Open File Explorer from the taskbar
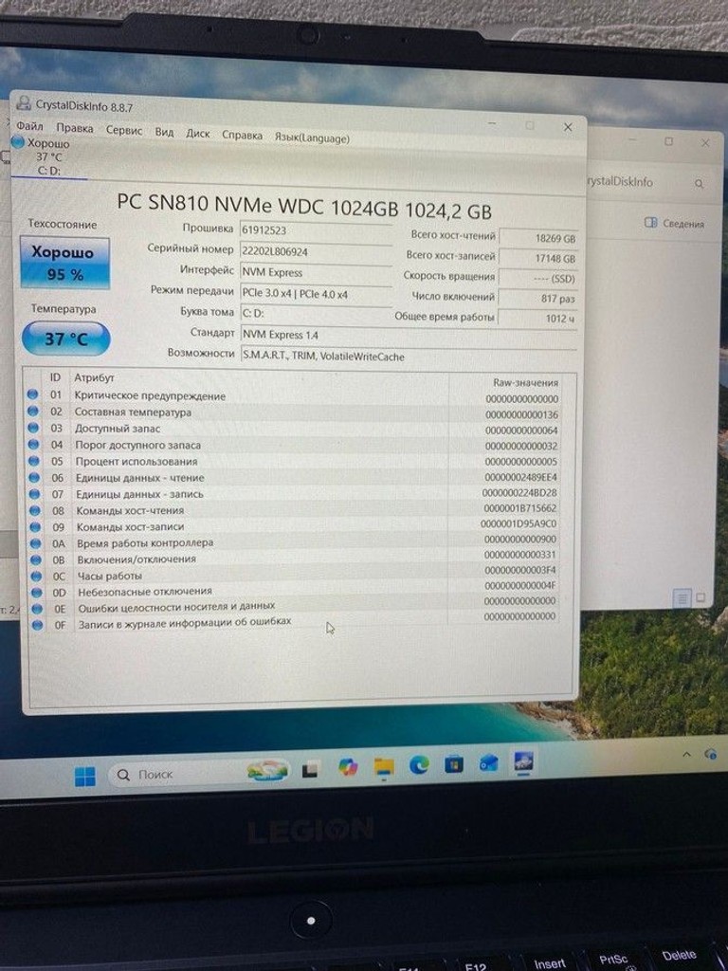Viewport: 728px width, 971px height. [x=384, y=766]
